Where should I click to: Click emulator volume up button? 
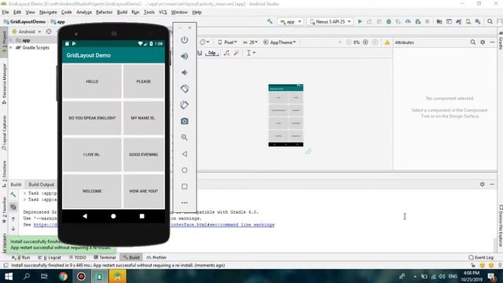point(185,56)
